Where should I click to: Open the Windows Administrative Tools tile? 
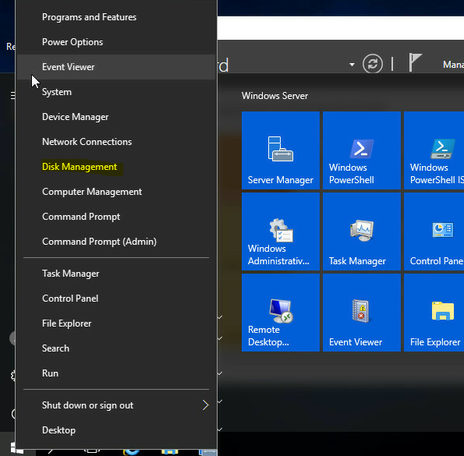pos(281,232)
